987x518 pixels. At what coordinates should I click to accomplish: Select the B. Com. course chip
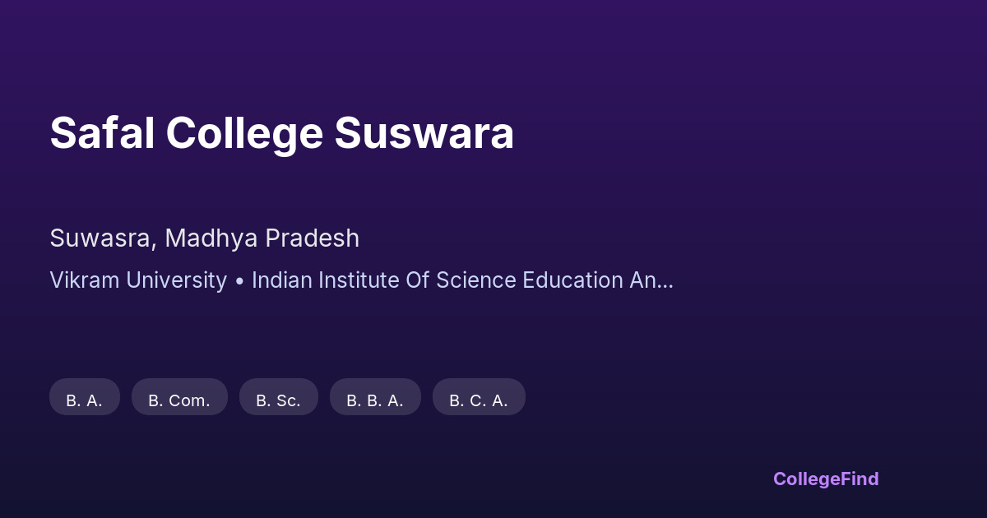point(179,397)
